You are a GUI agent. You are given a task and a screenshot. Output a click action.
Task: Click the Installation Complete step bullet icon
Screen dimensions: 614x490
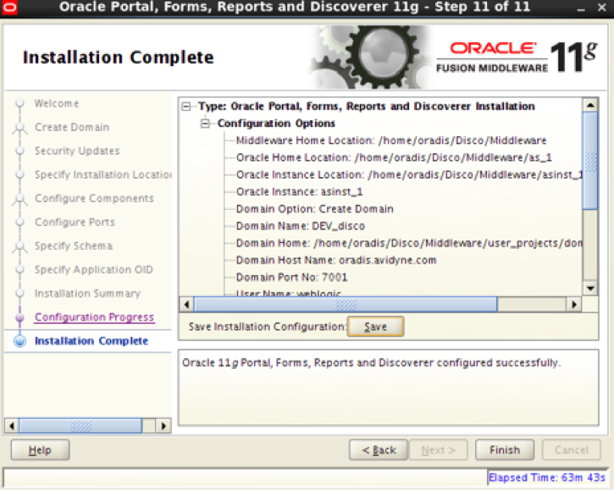19,341
